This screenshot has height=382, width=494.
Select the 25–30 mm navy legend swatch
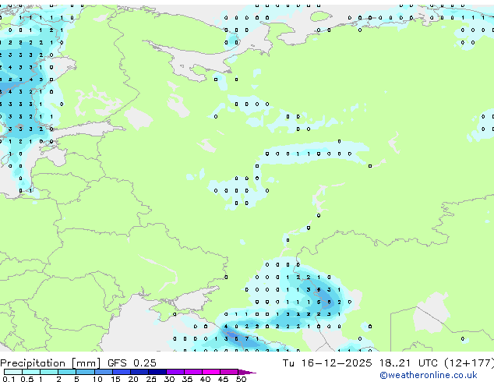pos(157,372)
